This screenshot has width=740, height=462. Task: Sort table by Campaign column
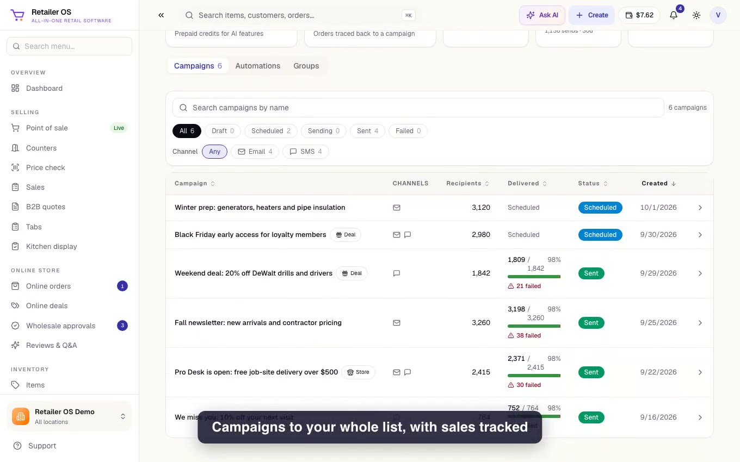tap(195, 184)
